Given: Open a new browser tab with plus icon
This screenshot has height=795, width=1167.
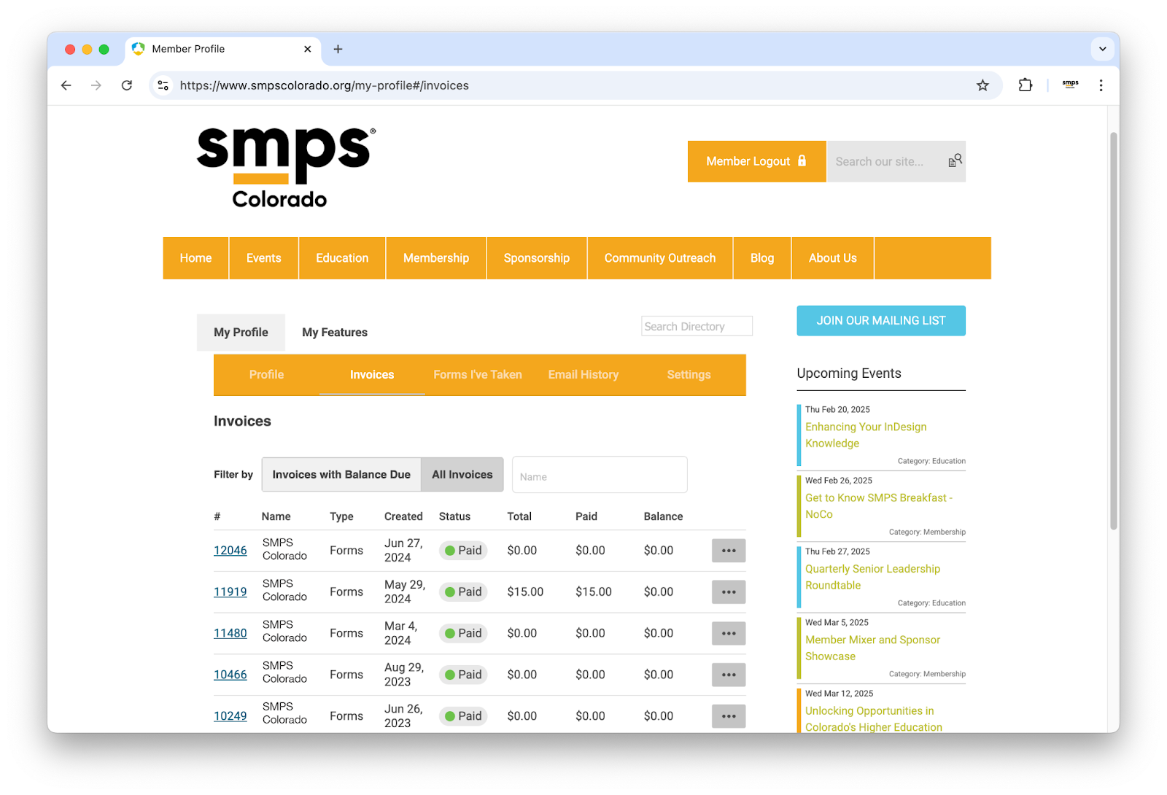Looking at the screenshot, I should tap(338, 49).
